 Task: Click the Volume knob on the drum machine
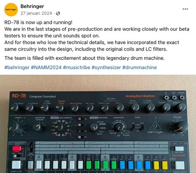[x=179, y=127]
